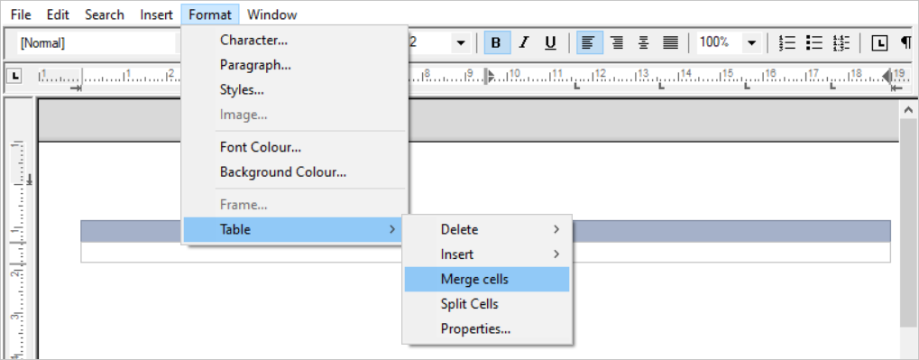
Task: Justify text alignment
Action: 670,42
